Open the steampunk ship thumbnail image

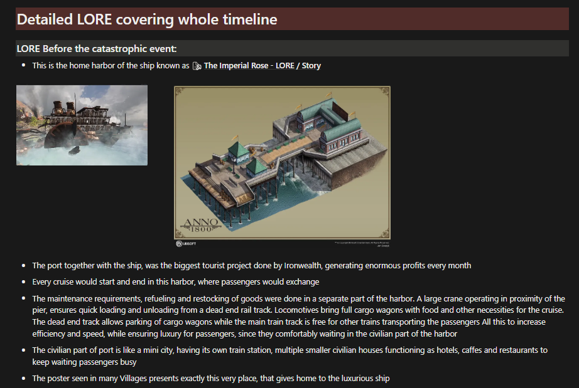[x=82, y=125]
